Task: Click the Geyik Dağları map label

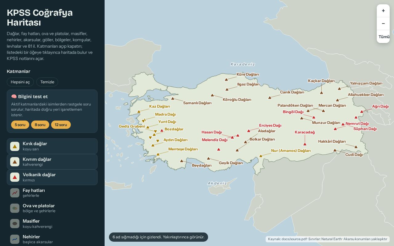Action: (x=231, y=163)
